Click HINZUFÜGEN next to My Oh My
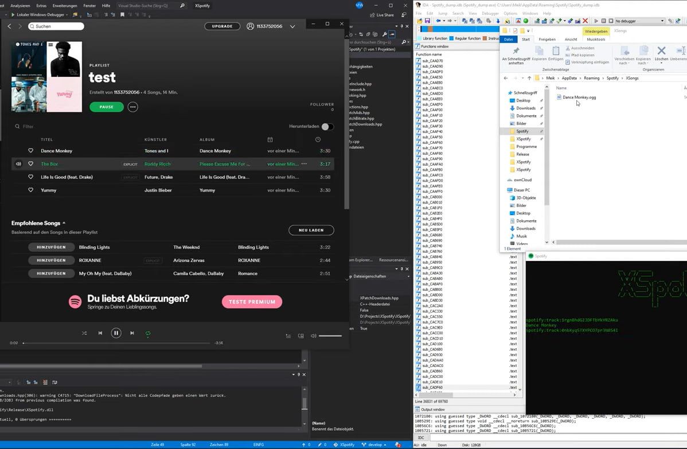687x449 pixels. click(51, 274)
